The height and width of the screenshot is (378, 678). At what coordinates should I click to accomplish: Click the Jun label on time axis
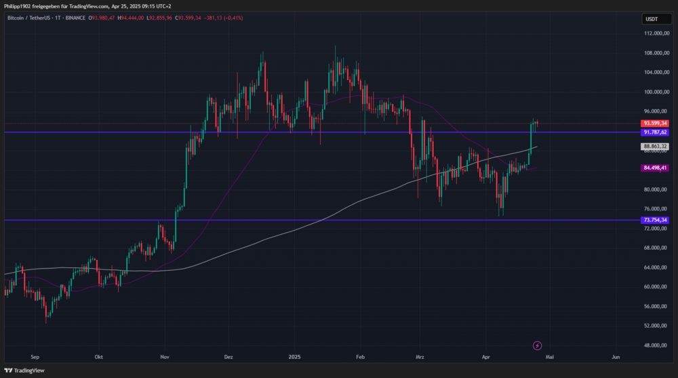[x=616, y=357]
